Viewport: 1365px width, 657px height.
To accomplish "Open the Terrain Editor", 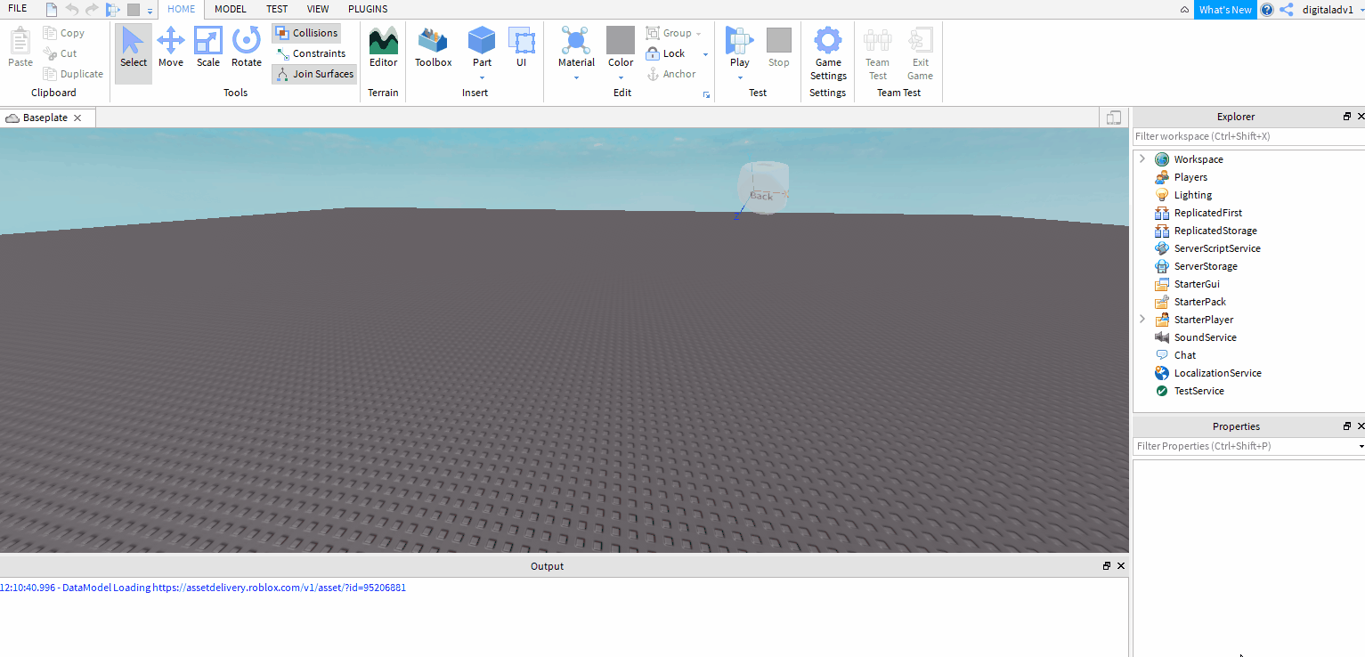I will pos(383,48).
